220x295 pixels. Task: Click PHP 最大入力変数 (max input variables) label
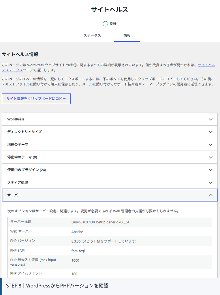[x=33, y=262]
